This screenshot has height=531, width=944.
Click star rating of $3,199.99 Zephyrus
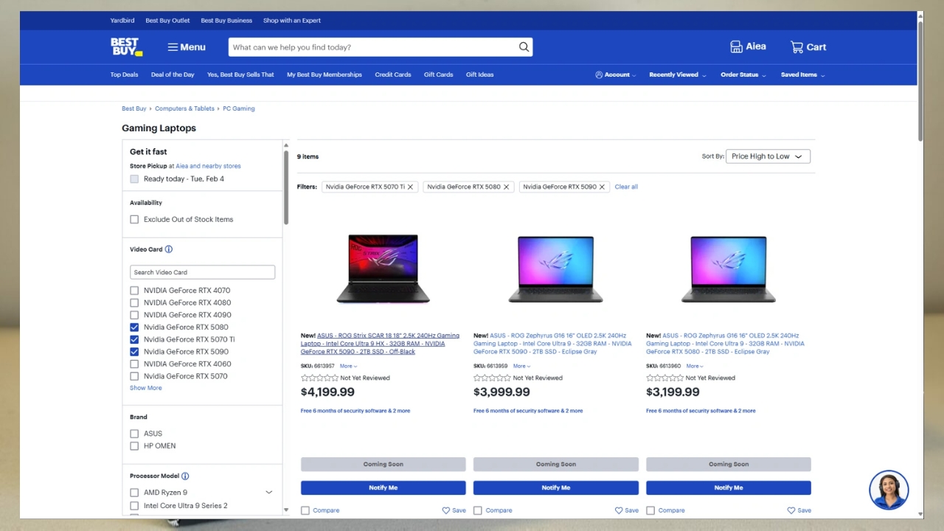tap(664, 378)
